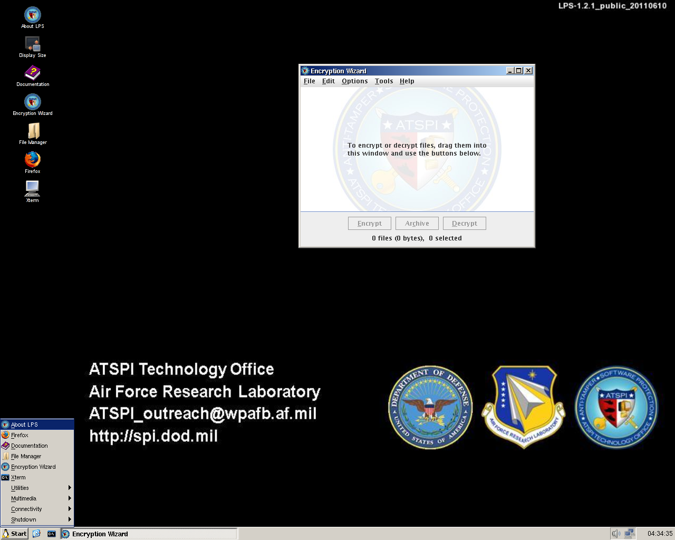Screen dimensions: 675x540
Task: Open File Manager desktop icon
Action: [33, 133]
